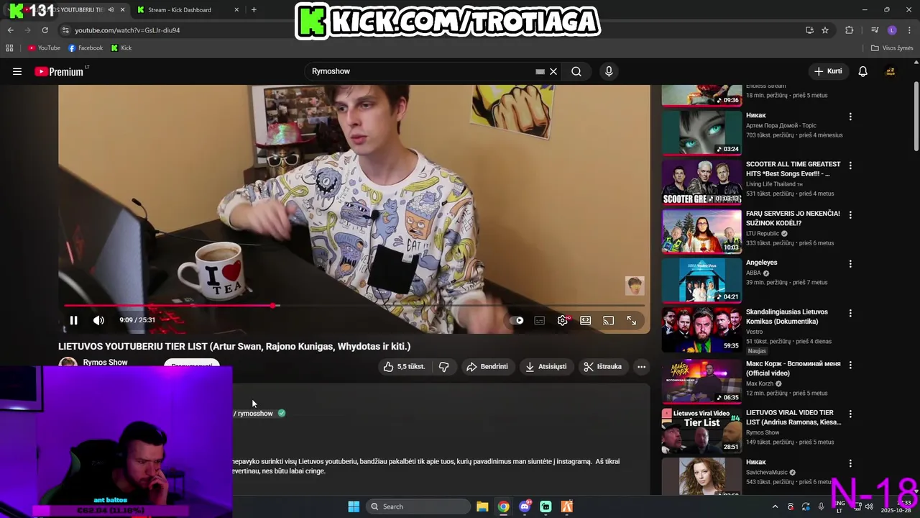Open options for the SavichevaMusic Никак video
The width and height of the screenshot is (920, 518).
850,463
